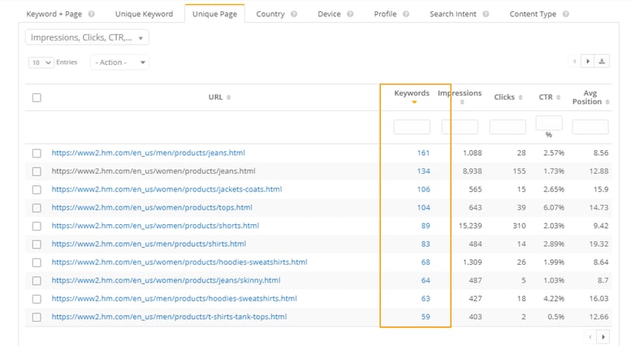Click in CTR percent filter input
The image size is (631, 346).
click(x=549, y=123)
